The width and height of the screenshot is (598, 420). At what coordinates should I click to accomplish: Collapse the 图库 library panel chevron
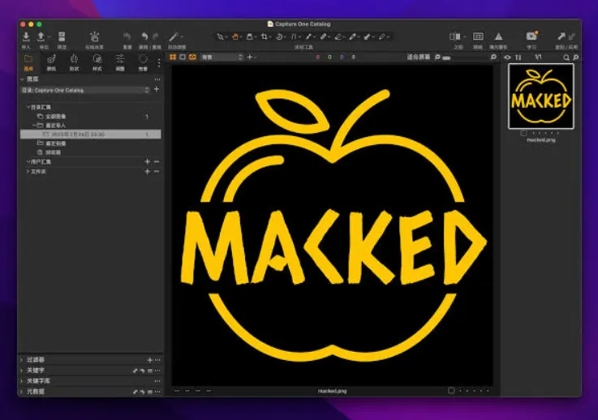[x=22, y=79]
